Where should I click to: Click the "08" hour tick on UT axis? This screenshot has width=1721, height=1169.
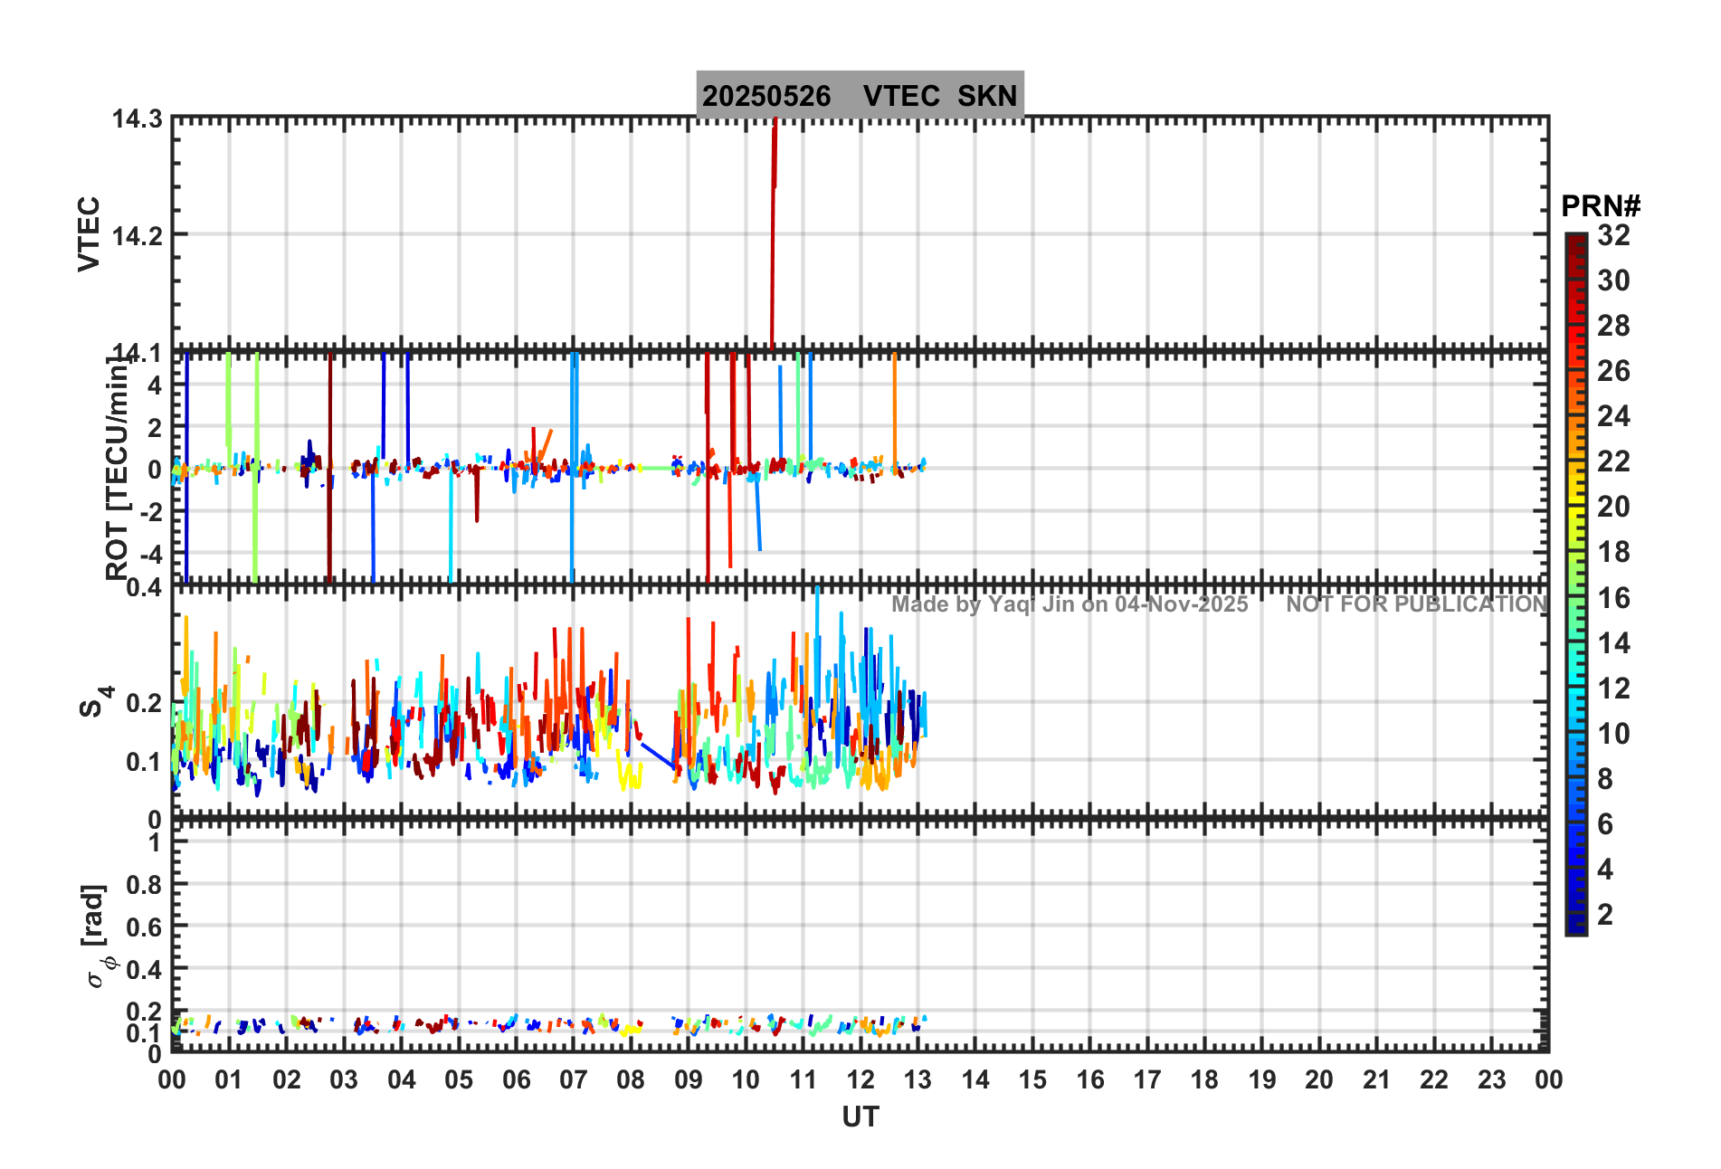(631, 1079)
